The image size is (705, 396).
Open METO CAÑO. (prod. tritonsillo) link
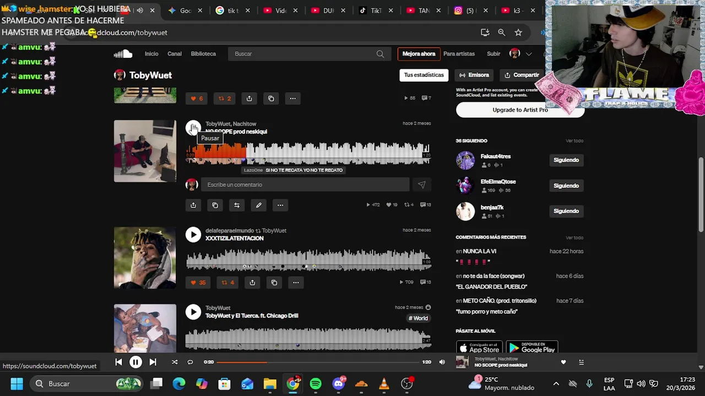click(x=500, y=301)
